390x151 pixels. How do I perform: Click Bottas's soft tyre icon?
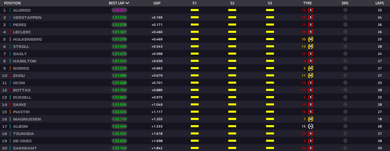click(x=311, y=90)
